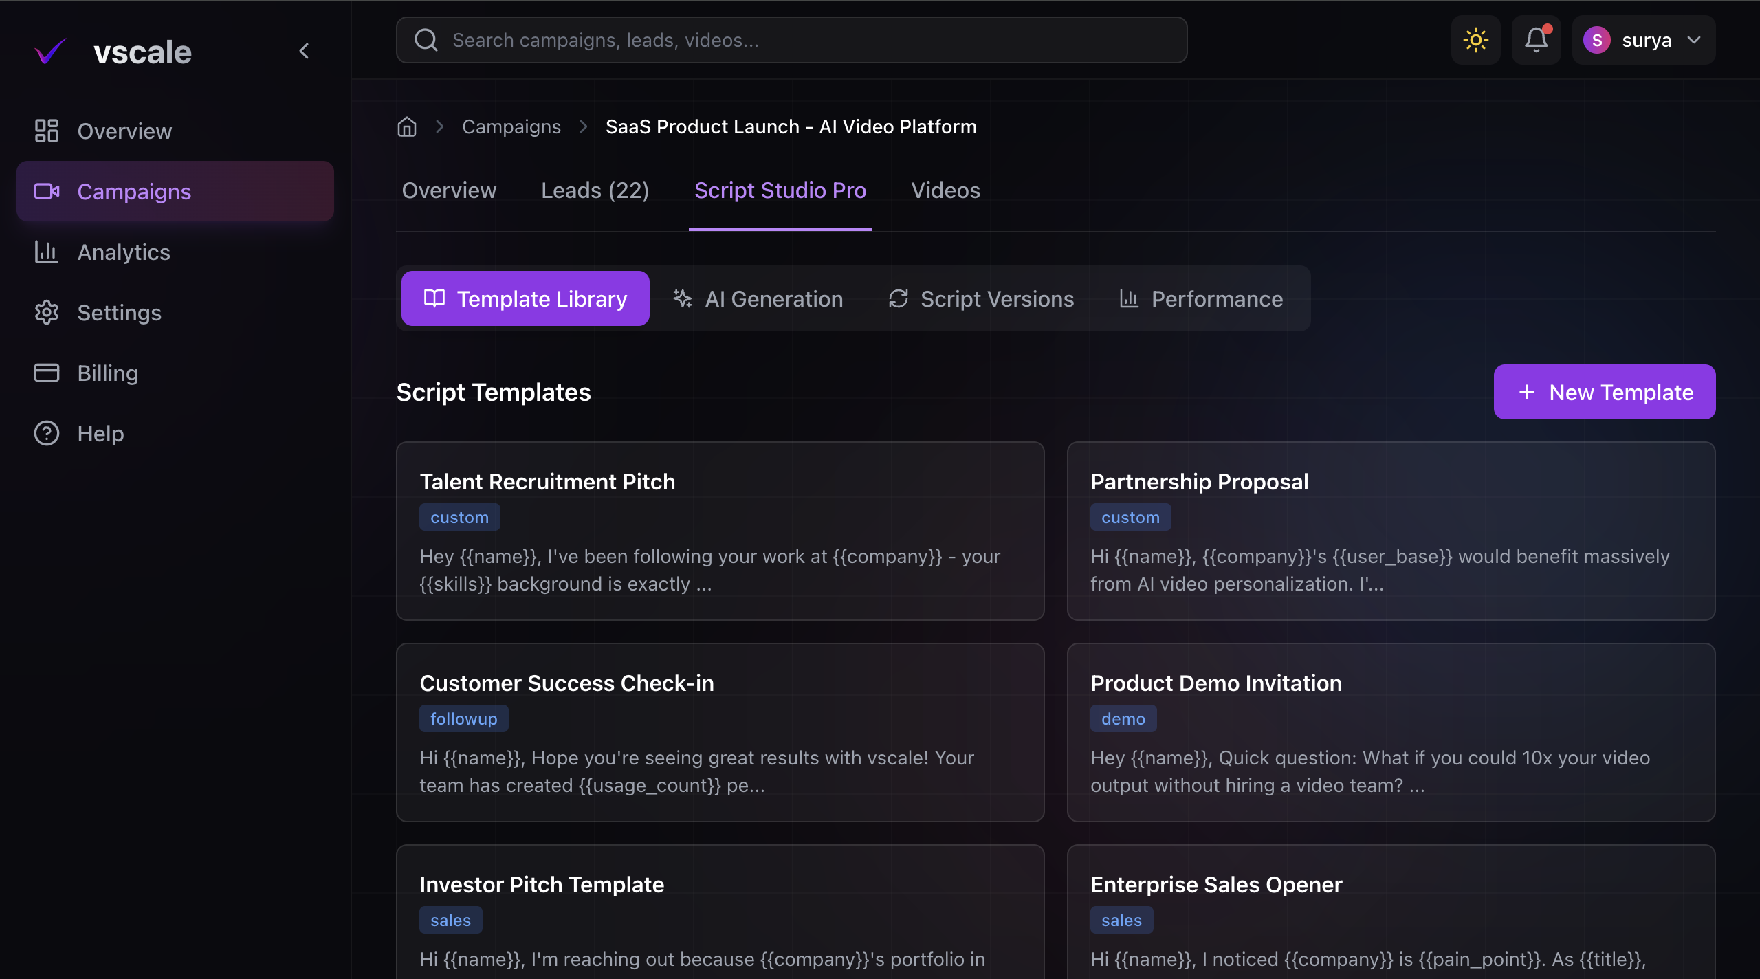The width and height of the screenshot is (1760, 979).
Task: Click the New Template button
Action: pos(1605,392)
